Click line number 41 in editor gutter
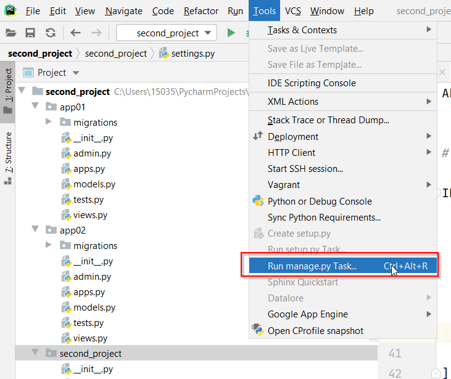The width and height of the screenshot is (451, 379). pos(395,353)
